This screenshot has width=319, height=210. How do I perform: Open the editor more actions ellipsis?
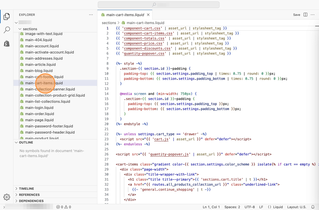313,15
